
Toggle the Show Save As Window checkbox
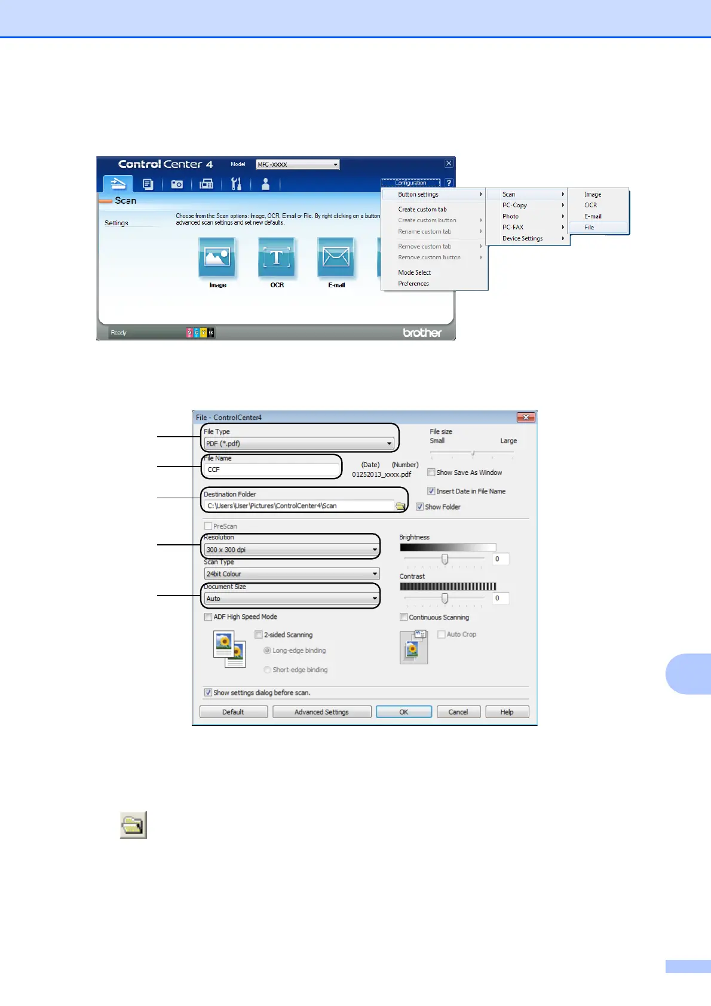click(431, 473)
